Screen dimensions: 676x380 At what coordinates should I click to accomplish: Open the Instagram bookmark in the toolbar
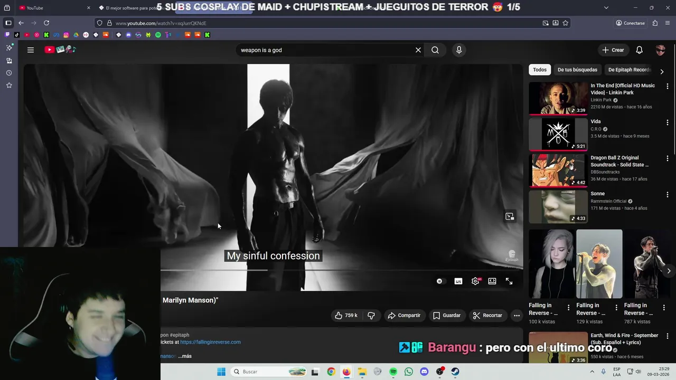[66, 35]
